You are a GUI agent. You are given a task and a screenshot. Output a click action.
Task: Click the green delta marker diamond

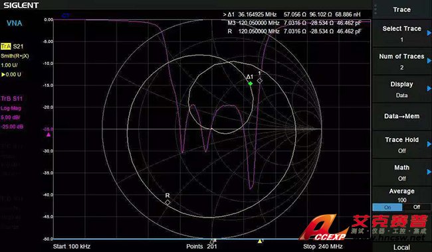pos(250,84)
